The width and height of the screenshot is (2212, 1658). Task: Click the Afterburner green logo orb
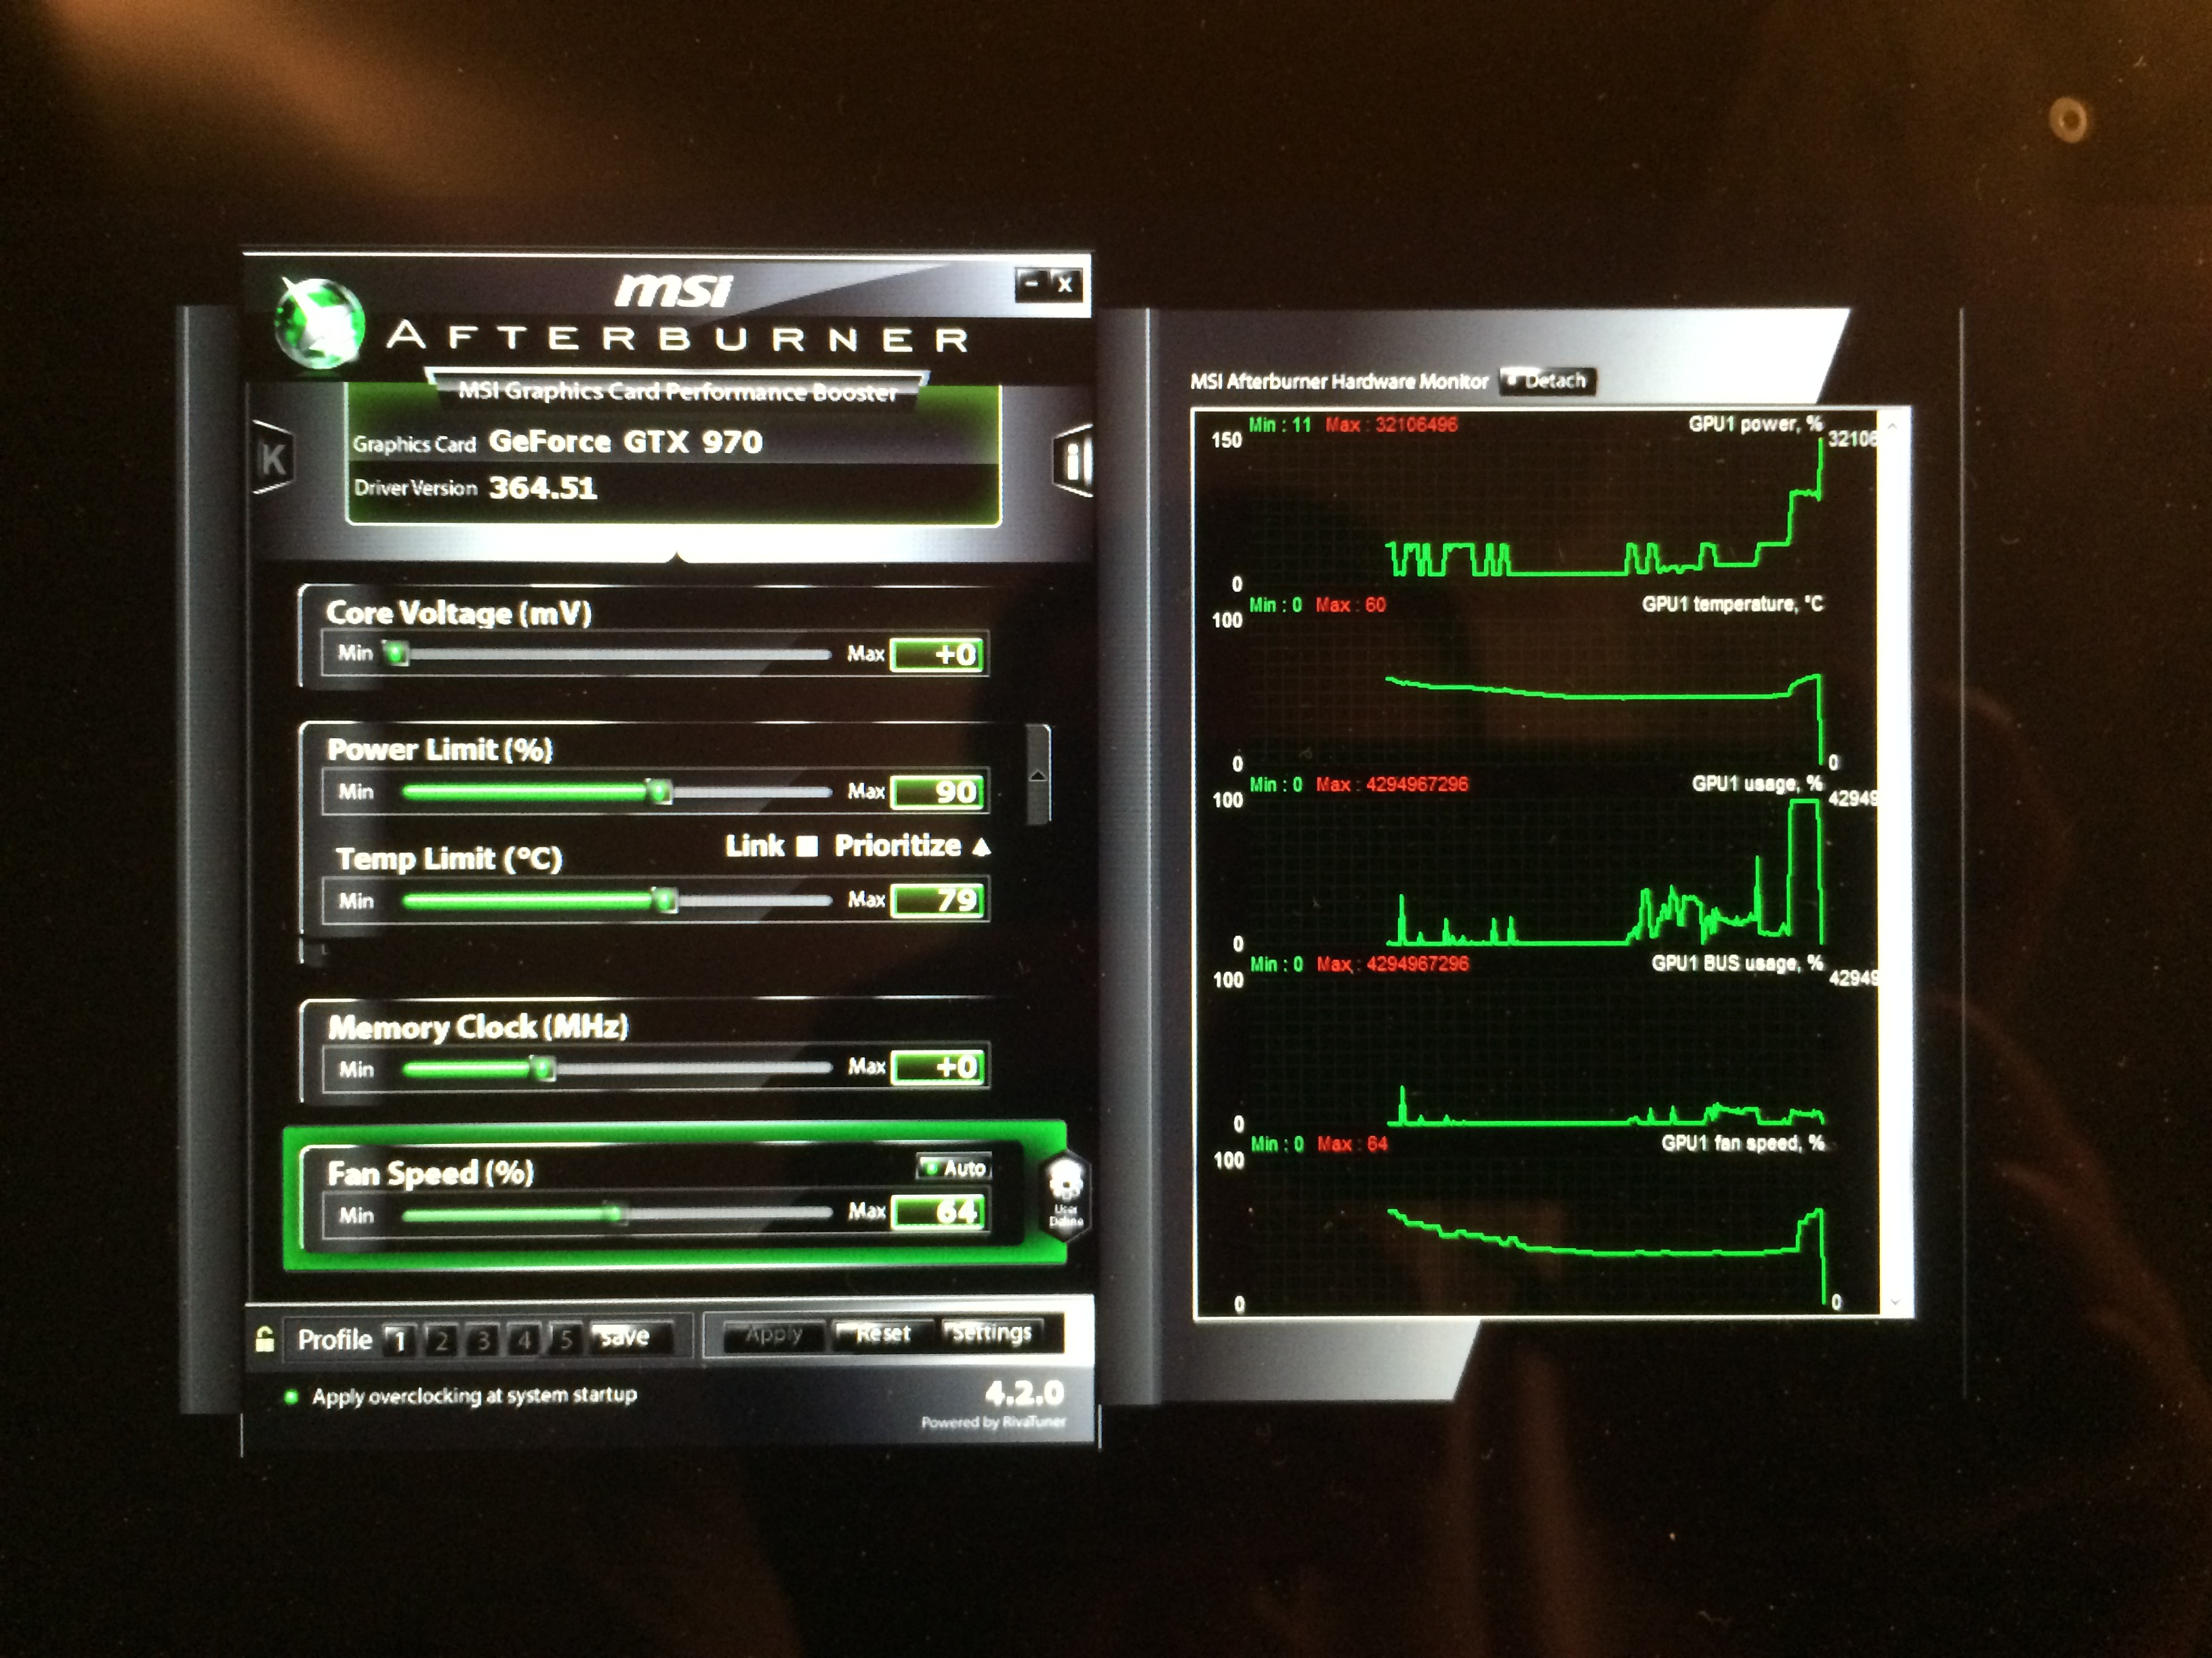[319, 322]
